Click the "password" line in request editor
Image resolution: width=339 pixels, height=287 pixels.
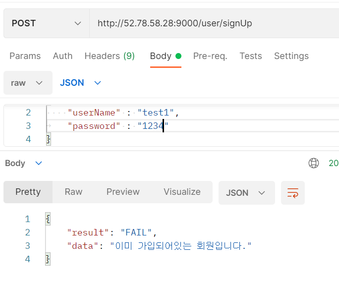tap(118, 126)
